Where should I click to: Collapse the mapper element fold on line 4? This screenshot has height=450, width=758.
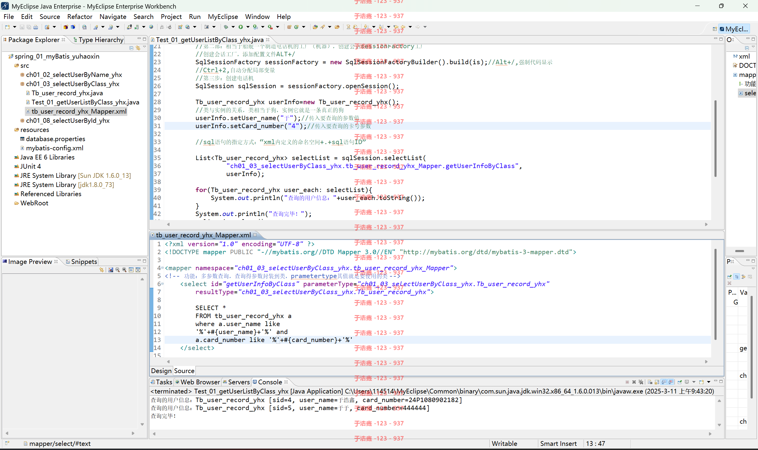coord(162,268)
